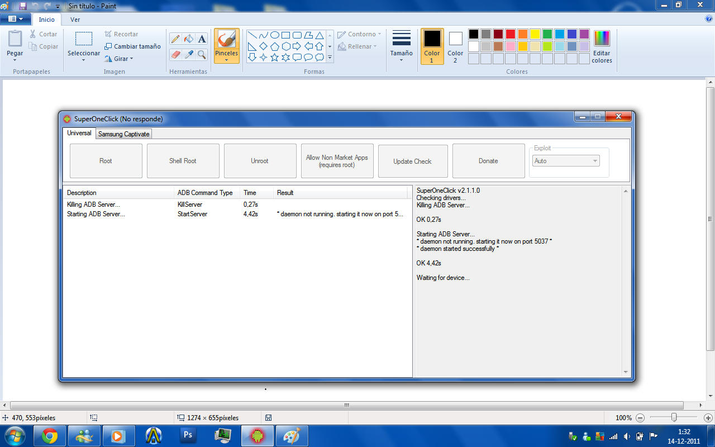Select the Magnifier tool

pyautogui.click(x=202, y=54)
